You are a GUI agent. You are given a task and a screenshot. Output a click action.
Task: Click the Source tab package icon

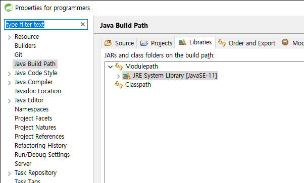(108, 43)
